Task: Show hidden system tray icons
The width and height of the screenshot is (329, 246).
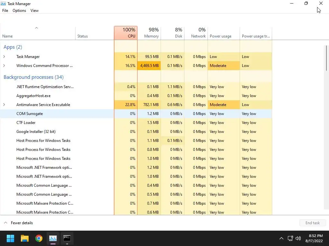Action: 281,238
